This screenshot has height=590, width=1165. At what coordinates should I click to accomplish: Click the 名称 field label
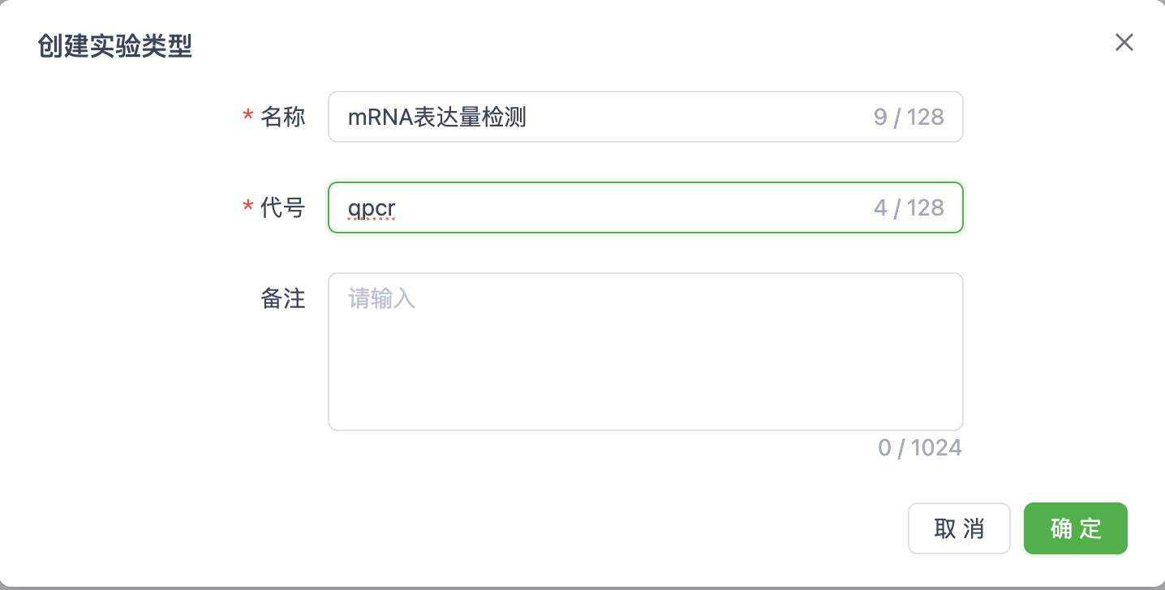tap(282, 118)
